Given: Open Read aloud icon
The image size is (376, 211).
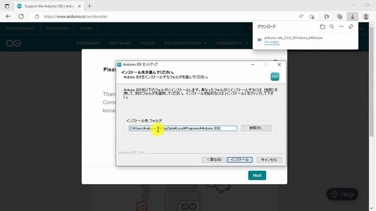Looking at the screenshot, I should pyautogui.click(x=301, y=16).
